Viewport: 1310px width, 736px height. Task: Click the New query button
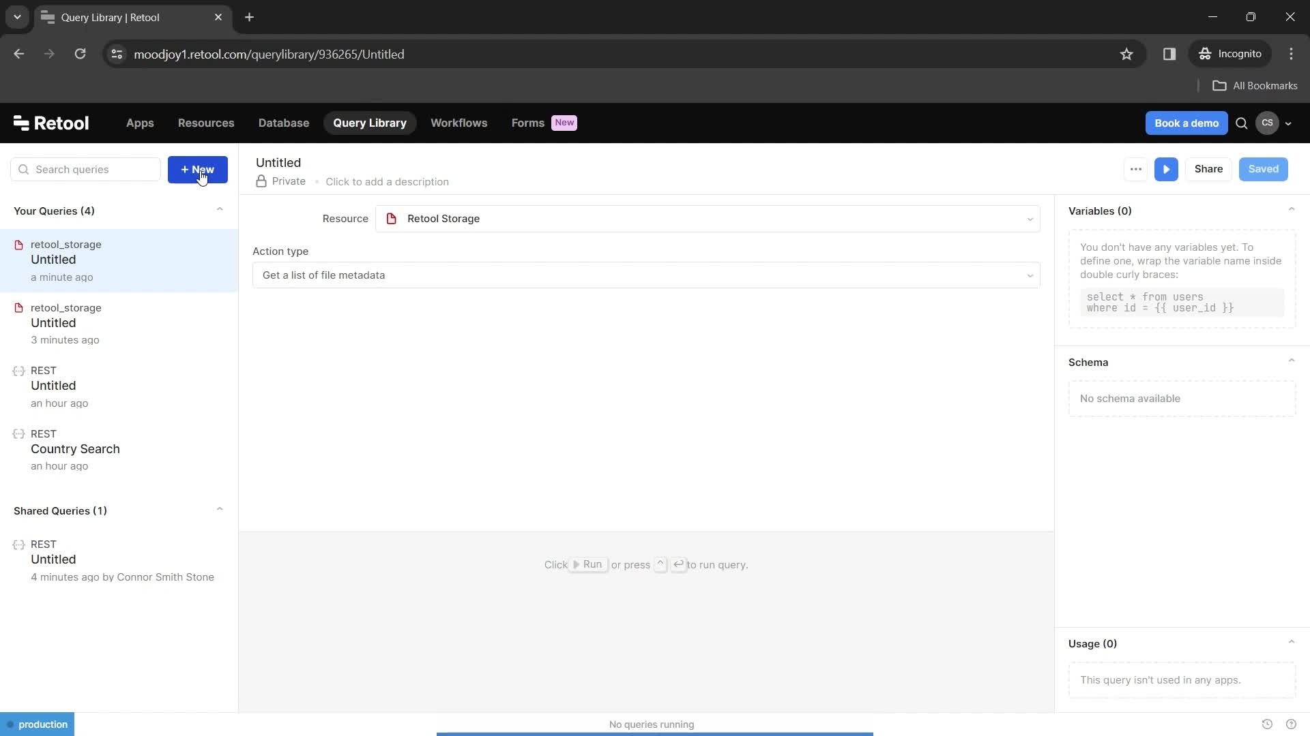coord(197,169)
